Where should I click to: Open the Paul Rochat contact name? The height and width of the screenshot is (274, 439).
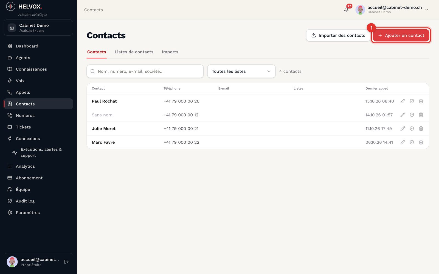click(x=104, y=101)
